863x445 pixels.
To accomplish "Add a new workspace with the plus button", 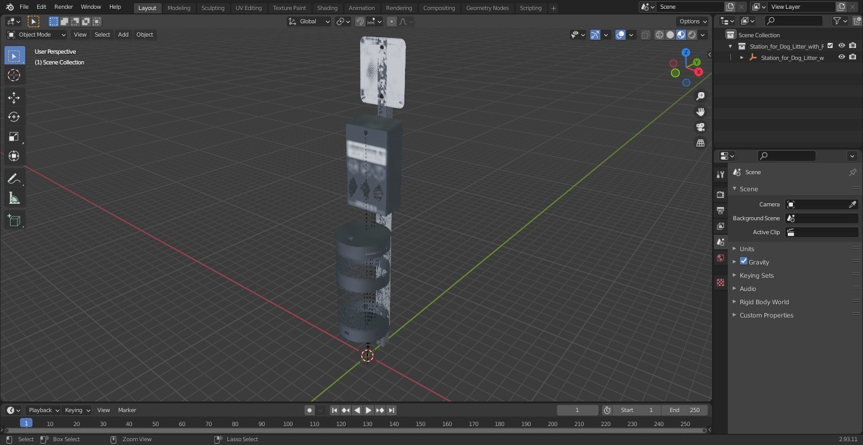I will coord(553,8).
